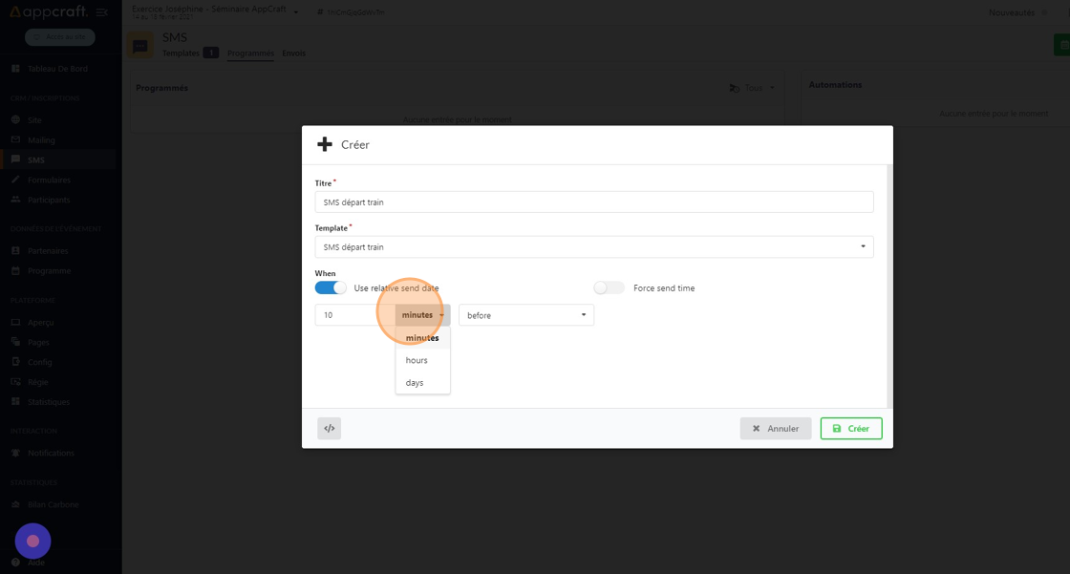Click the number input showing 10
The height and width of the screenshot is (574, 1070).
(354, 315)
